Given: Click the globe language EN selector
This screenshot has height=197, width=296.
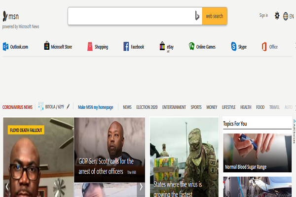Looking at the screenshot, I should click(x=288, y=16).
